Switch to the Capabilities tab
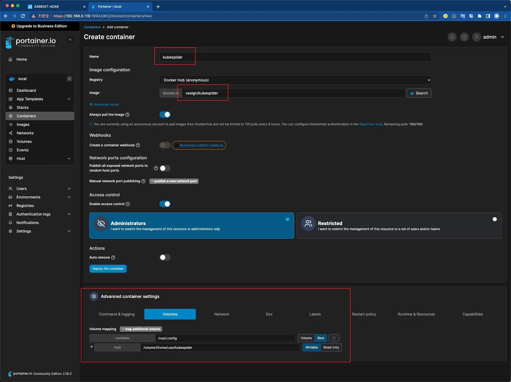 473,314
